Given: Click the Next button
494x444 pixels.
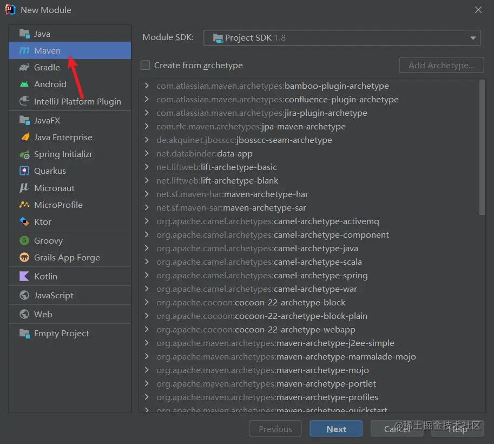Looking at the screenshot, I should tap(336, 429).
